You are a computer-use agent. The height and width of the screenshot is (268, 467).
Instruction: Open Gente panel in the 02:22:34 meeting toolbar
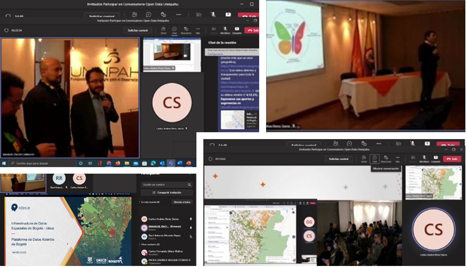click(x=163, y=30)
